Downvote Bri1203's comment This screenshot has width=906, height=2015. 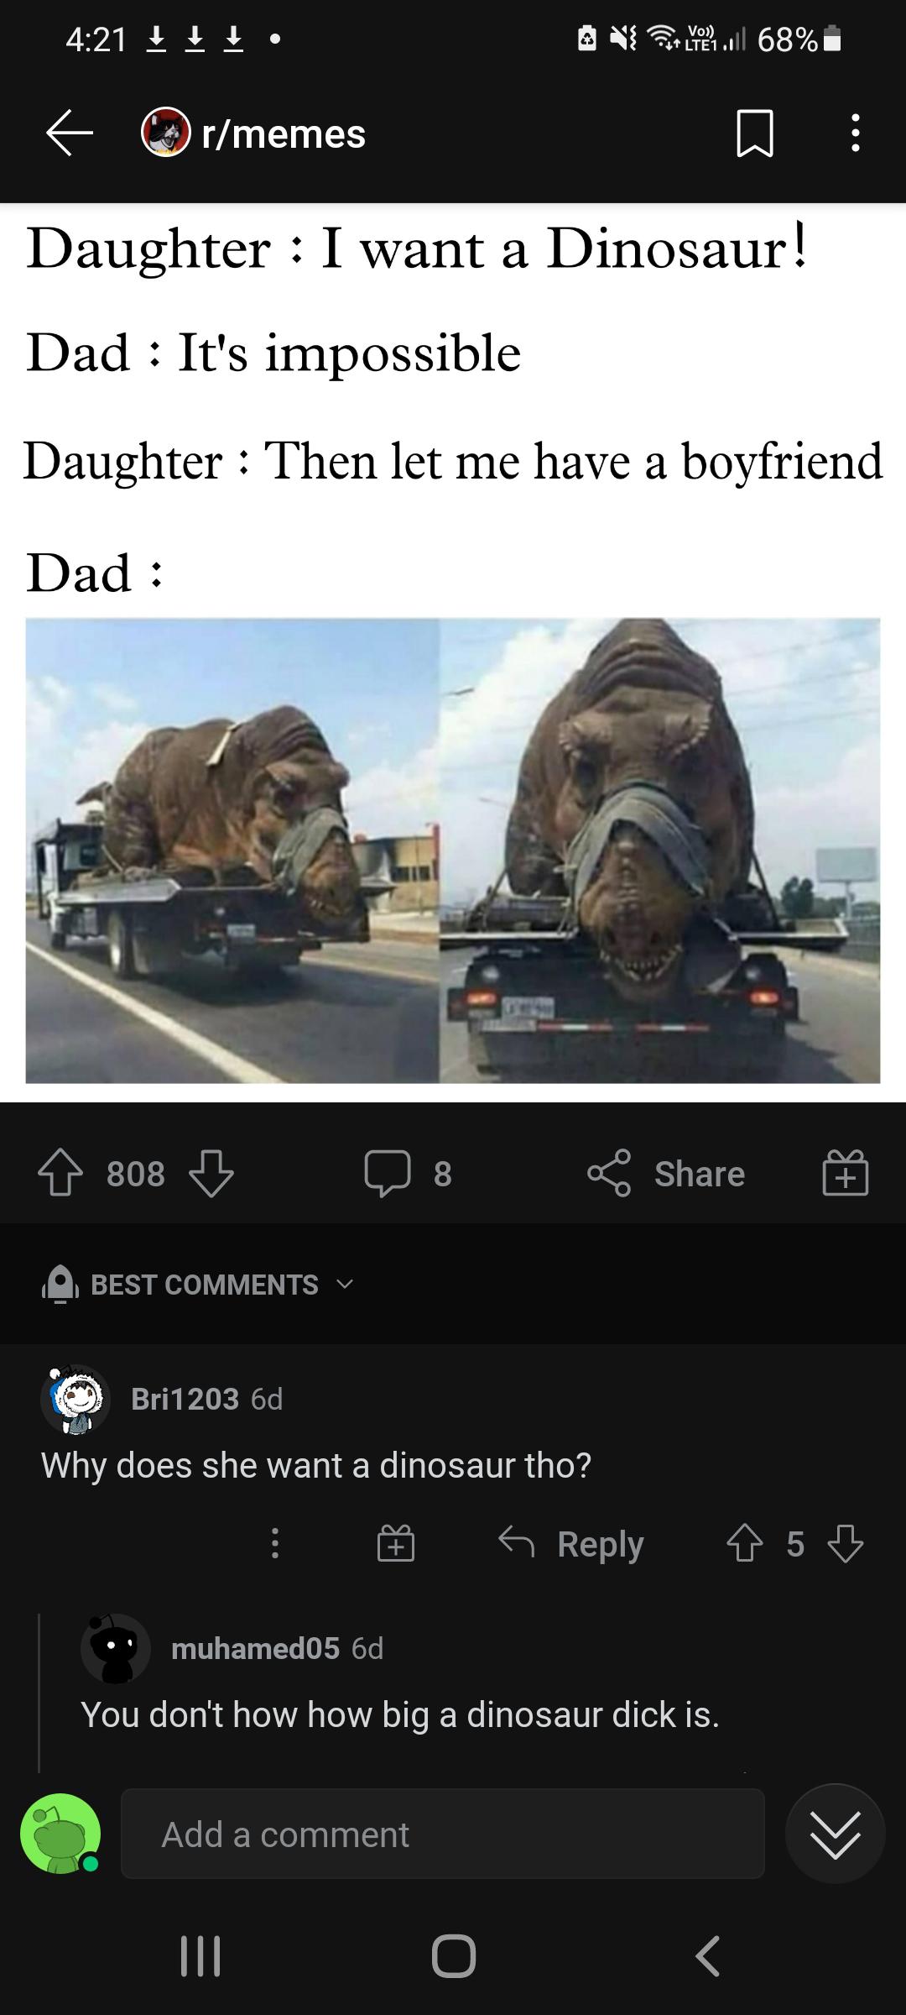click(845, 1543)
